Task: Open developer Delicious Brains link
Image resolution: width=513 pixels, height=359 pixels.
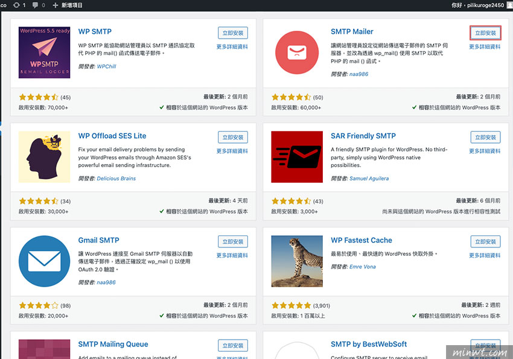Action: pos(116,179)
